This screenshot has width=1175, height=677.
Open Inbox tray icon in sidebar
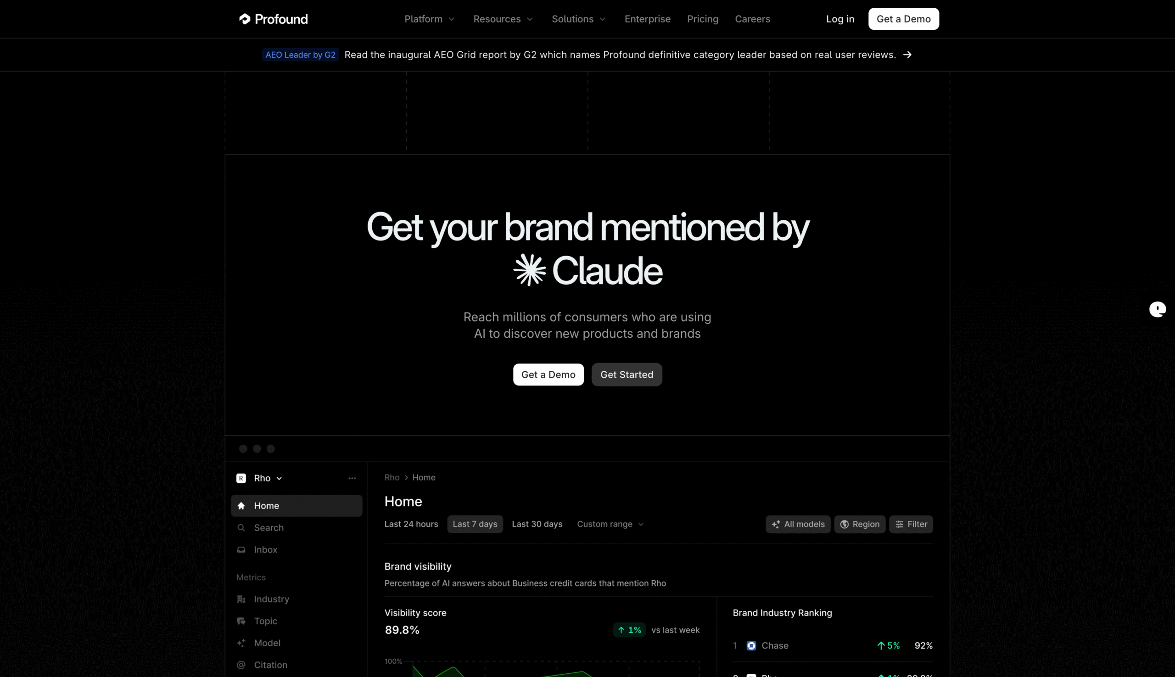(x=241, y=549)
